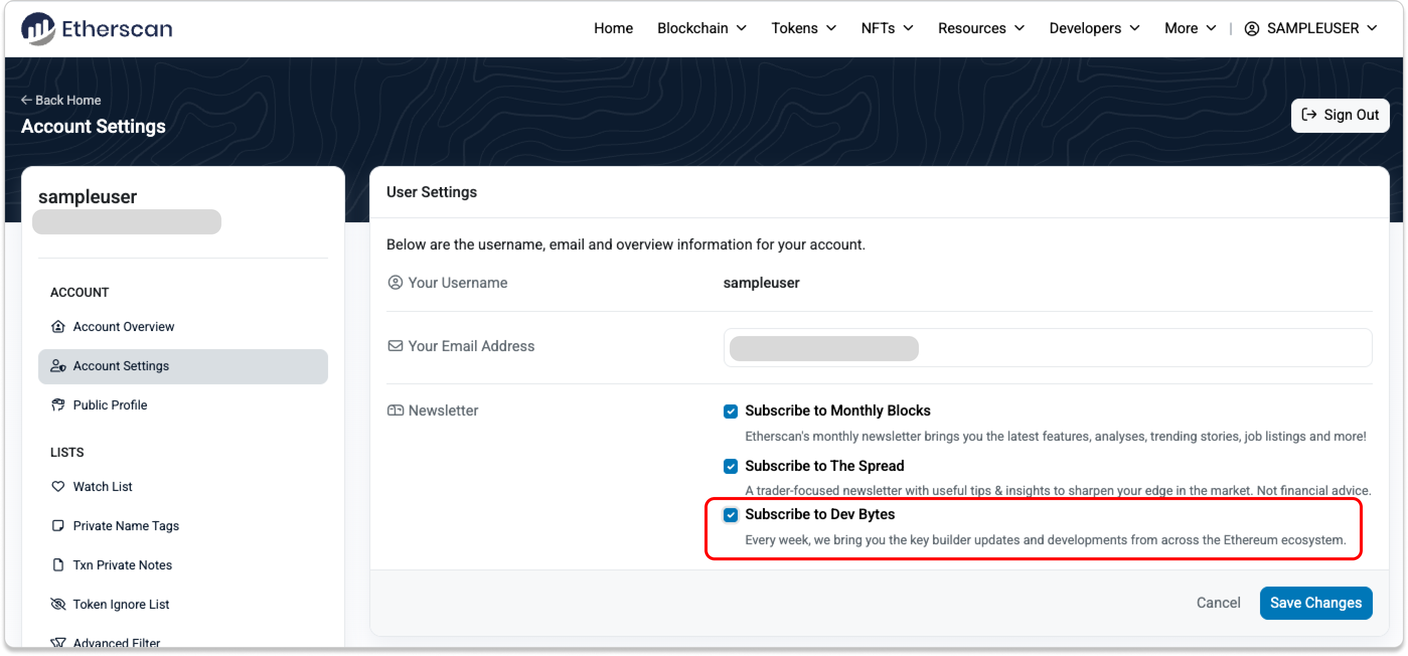Toggle the Subscribe to Dev Bytes checkbox

click(731, 515)
